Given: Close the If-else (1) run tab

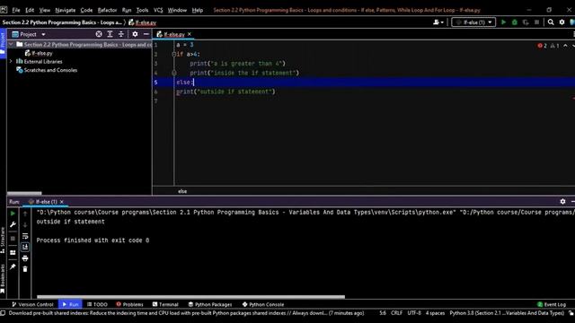Looking at the screenshot, I should point(62,202).
